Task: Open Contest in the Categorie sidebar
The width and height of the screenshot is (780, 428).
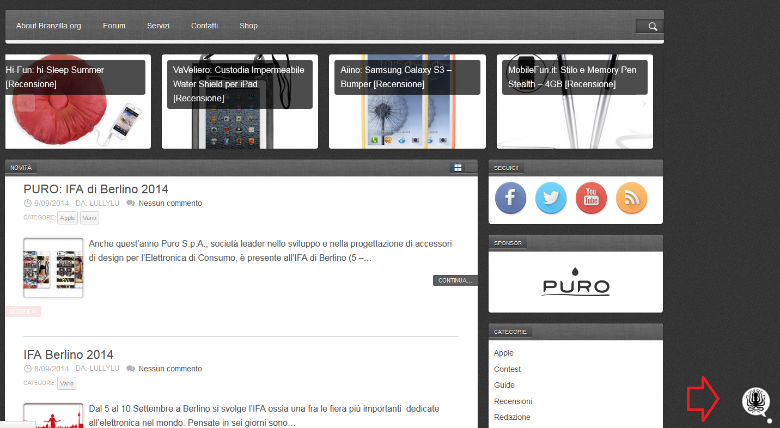Action: coord(507,369)
